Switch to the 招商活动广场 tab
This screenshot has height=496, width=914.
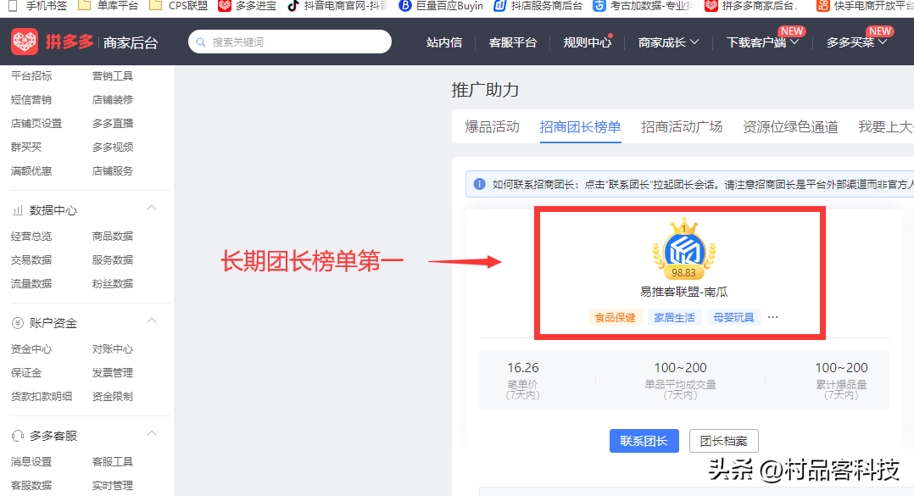pos(683,125)
